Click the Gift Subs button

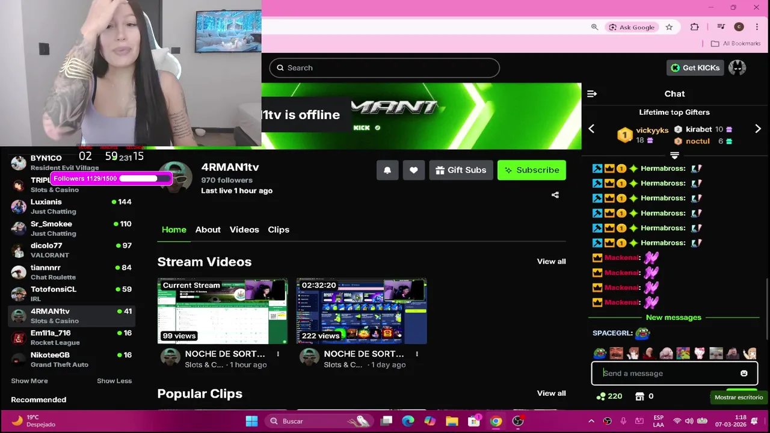461,170
